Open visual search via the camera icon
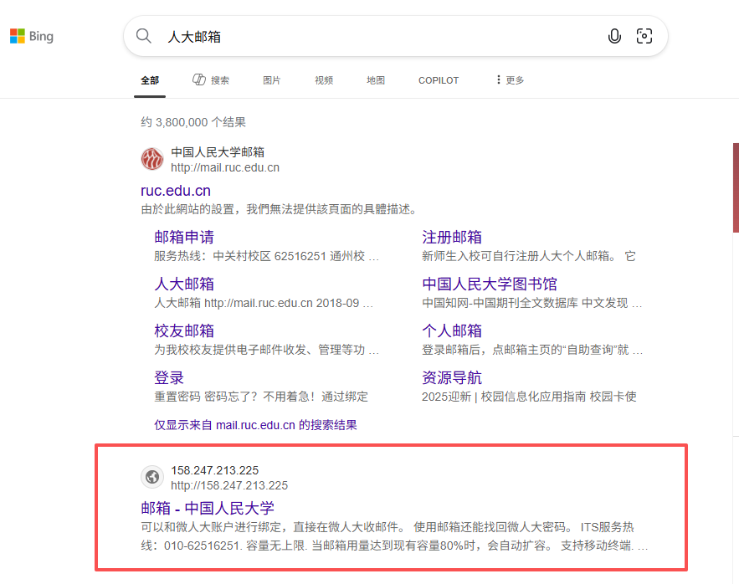739x584 pixels. coord(644,36)
